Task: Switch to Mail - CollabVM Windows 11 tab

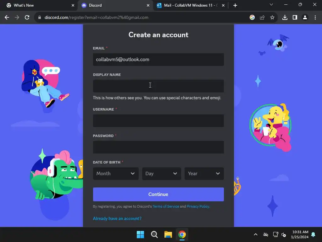Action: coord(191,5)
